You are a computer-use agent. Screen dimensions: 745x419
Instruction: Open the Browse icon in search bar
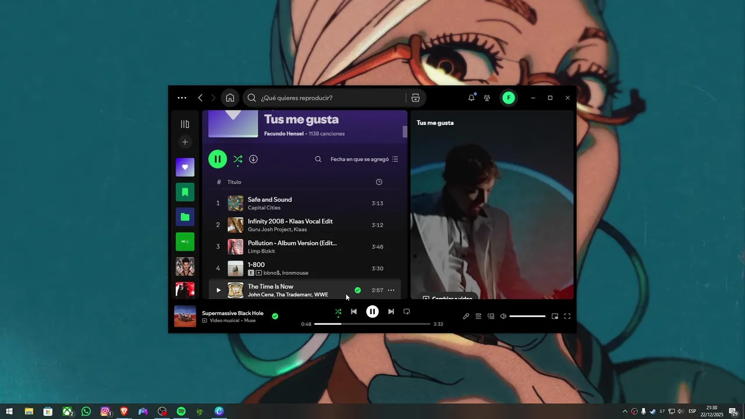pos(416,98)
